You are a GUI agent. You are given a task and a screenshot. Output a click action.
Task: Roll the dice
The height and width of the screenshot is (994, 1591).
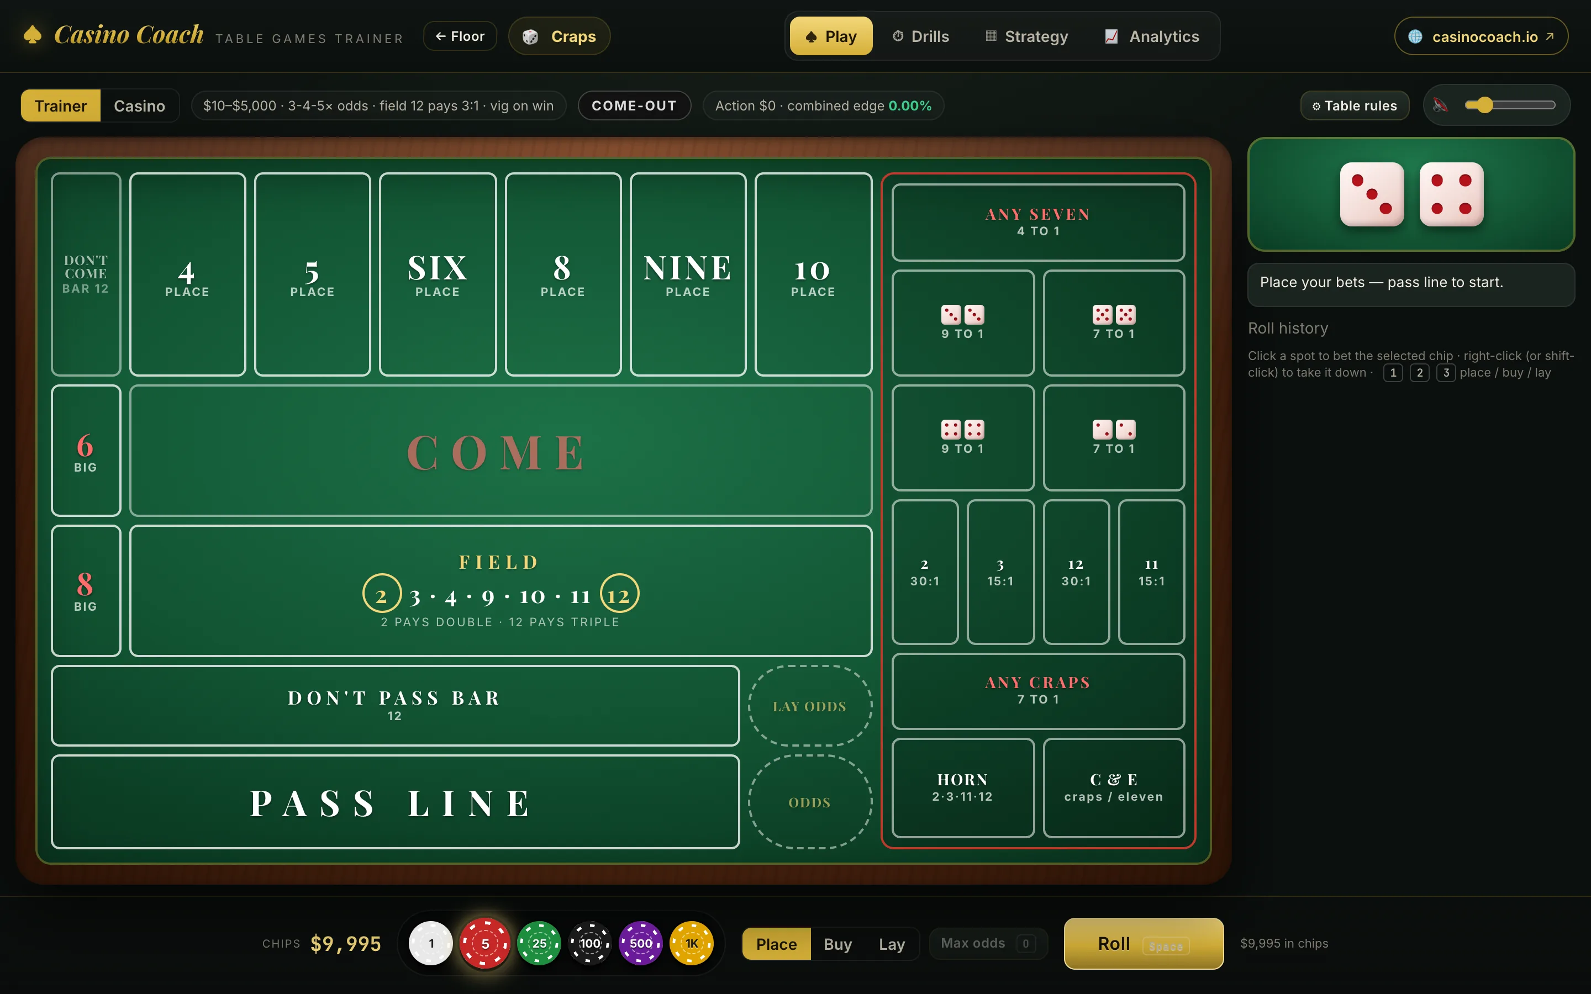click(x=1144, y=943)
